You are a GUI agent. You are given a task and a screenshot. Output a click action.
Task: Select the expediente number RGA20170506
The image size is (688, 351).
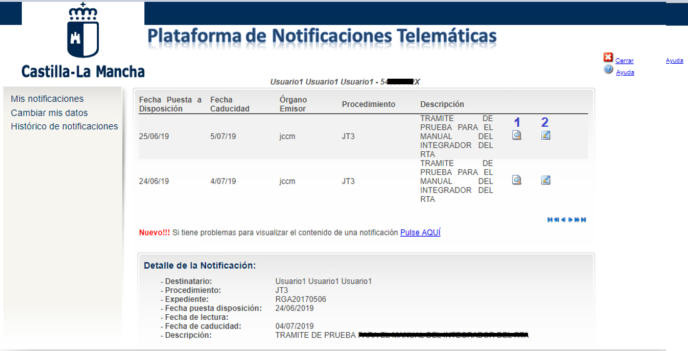[301, 299]
